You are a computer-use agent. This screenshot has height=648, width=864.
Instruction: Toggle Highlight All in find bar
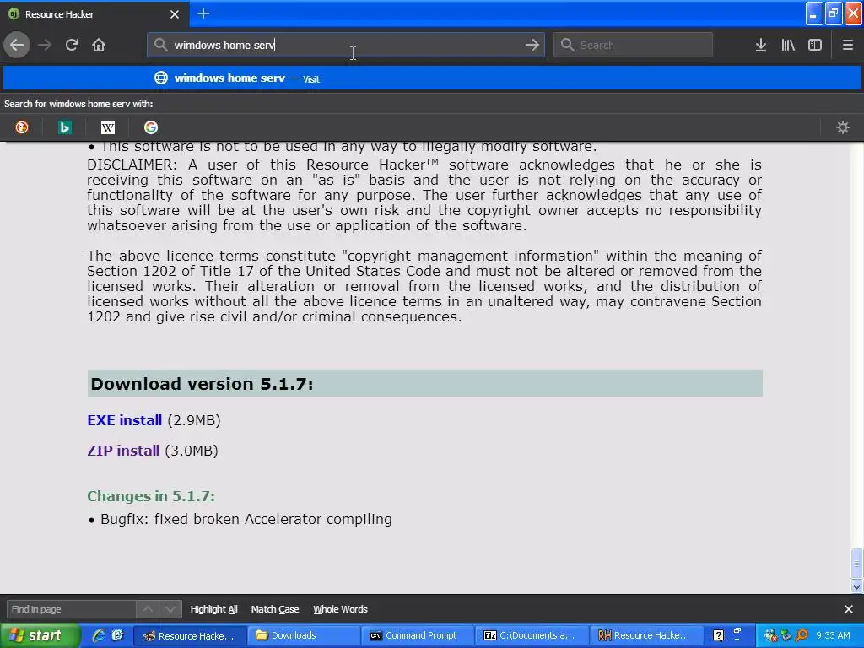click(x=213, y=609)
